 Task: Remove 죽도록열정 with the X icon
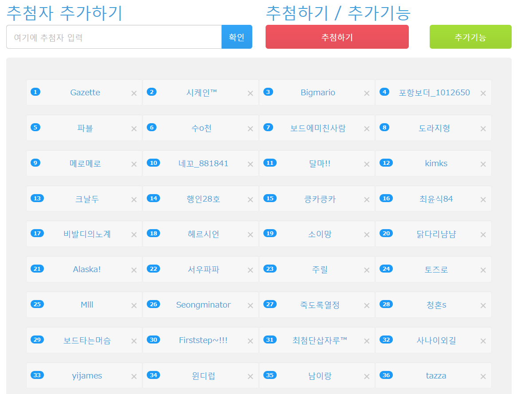click(367, 306)
